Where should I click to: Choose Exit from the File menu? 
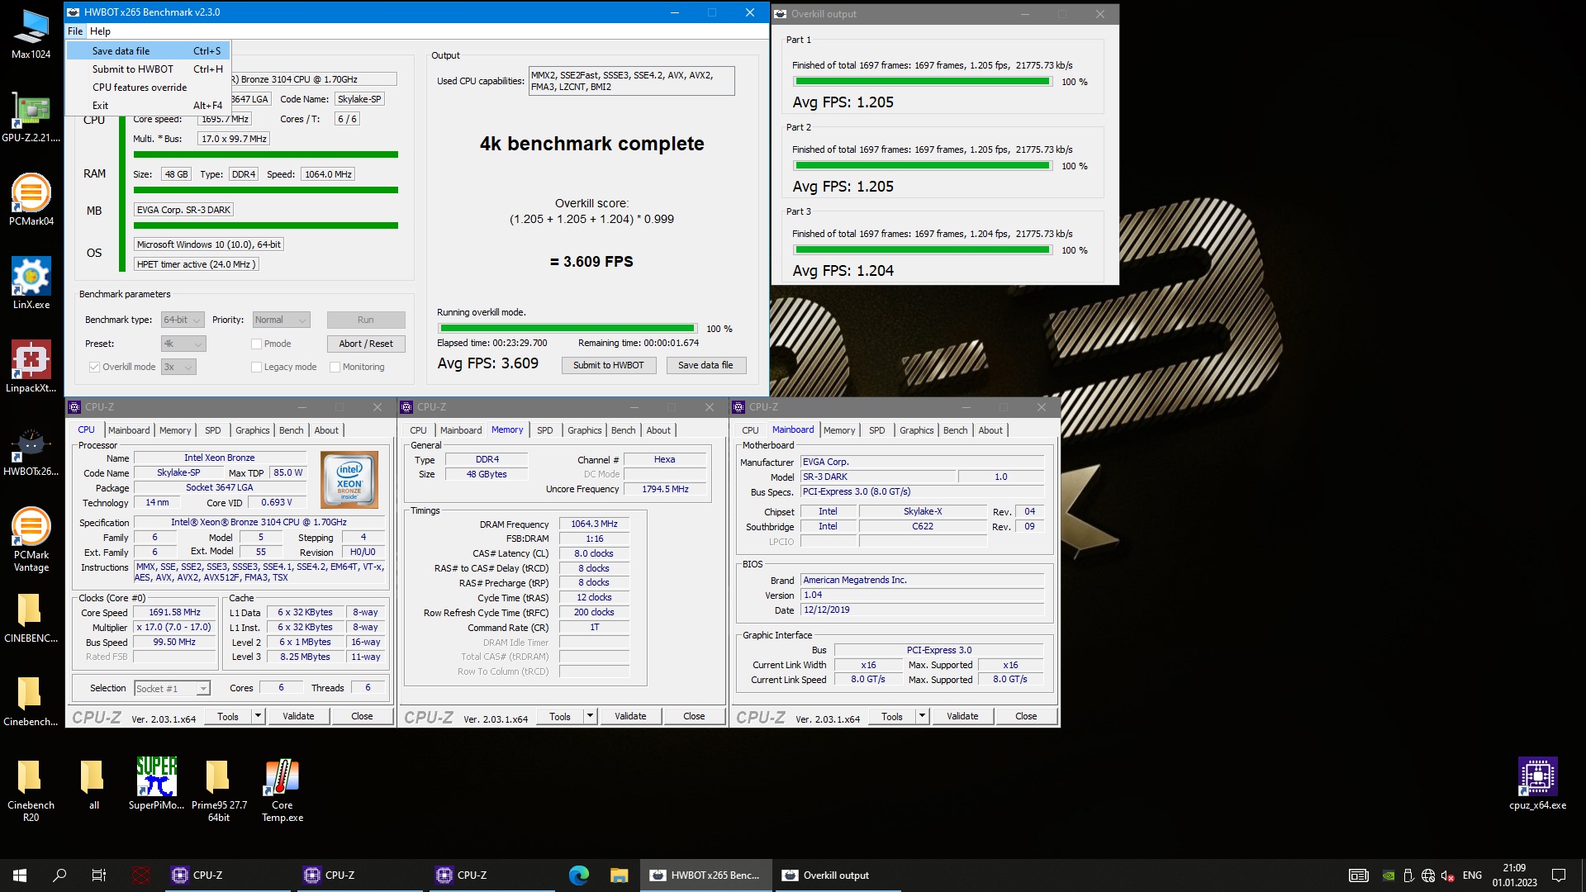click(x=148, y=105)
